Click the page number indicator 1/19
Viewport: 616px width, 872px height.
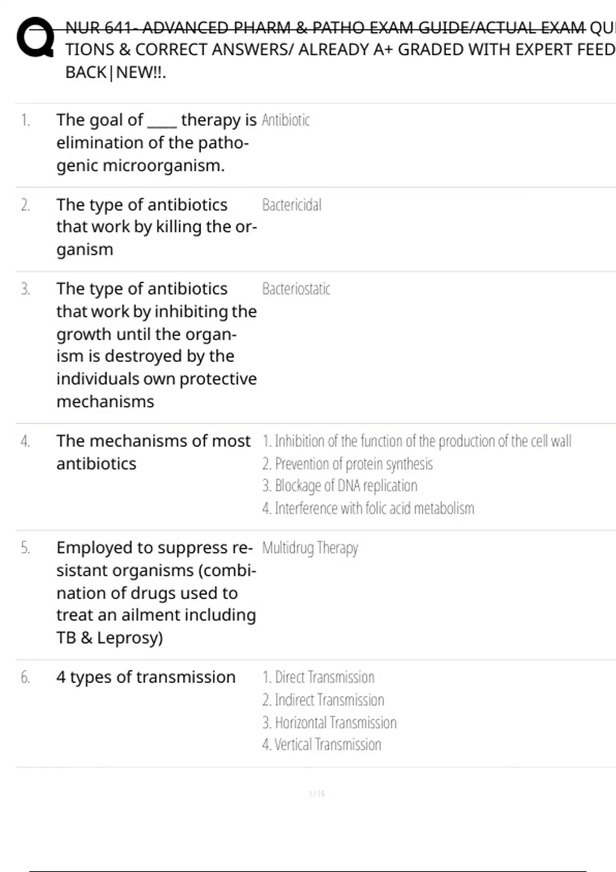coord(317,794)
